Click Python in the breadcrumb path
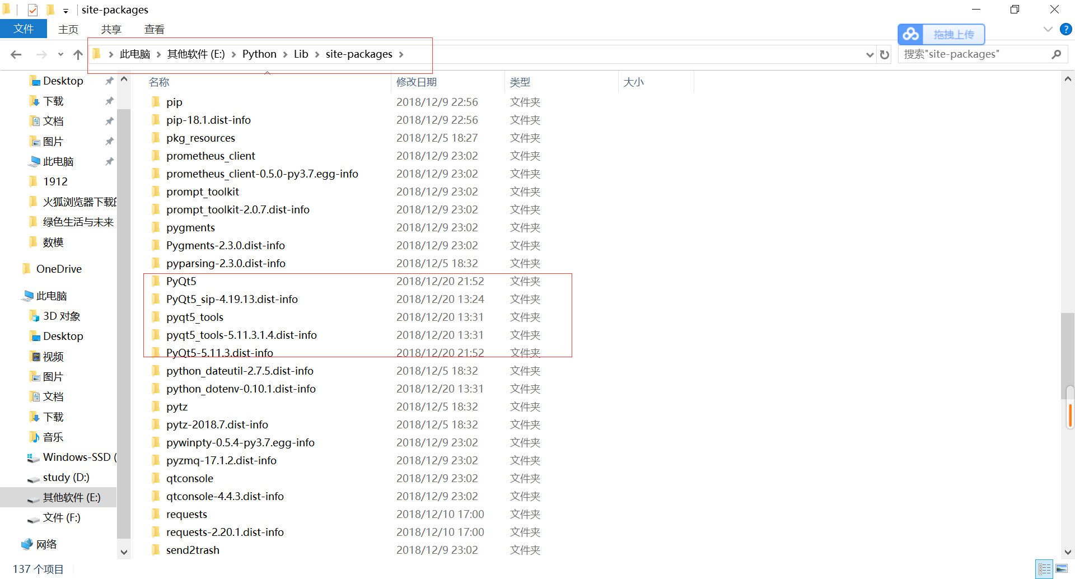The width and height of the screenshot is (1075, 579). (259, 54)
